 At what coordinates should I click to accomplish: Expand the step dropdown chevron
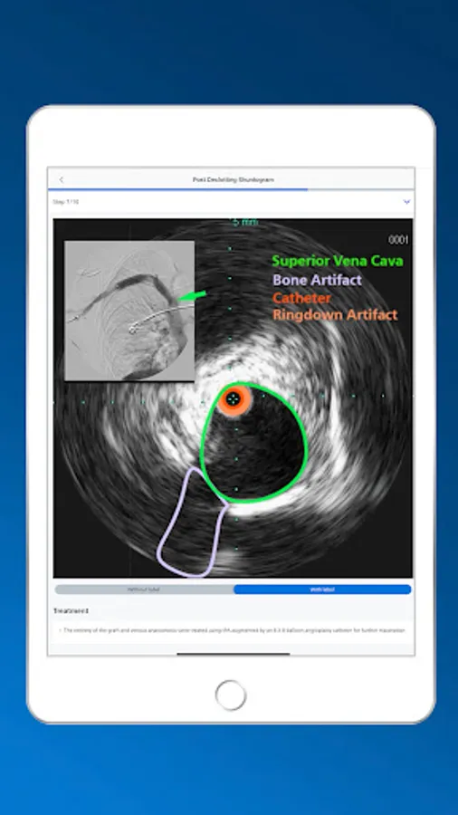(406, 202)
